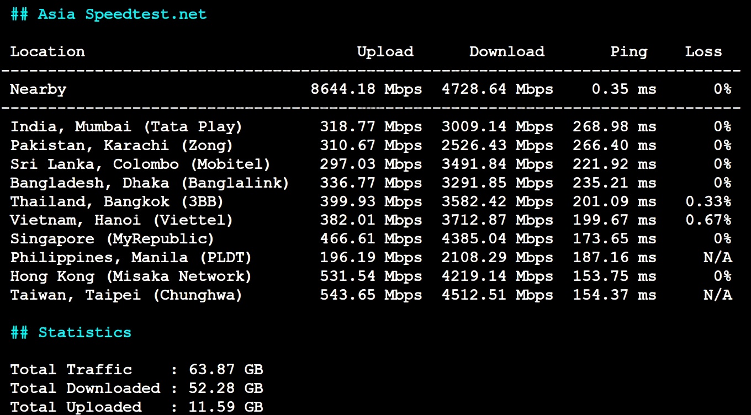Select "Hong Kong (Misaka Network)" row
The width and height of the screenshot is (751, 415).
pos(371,277)
